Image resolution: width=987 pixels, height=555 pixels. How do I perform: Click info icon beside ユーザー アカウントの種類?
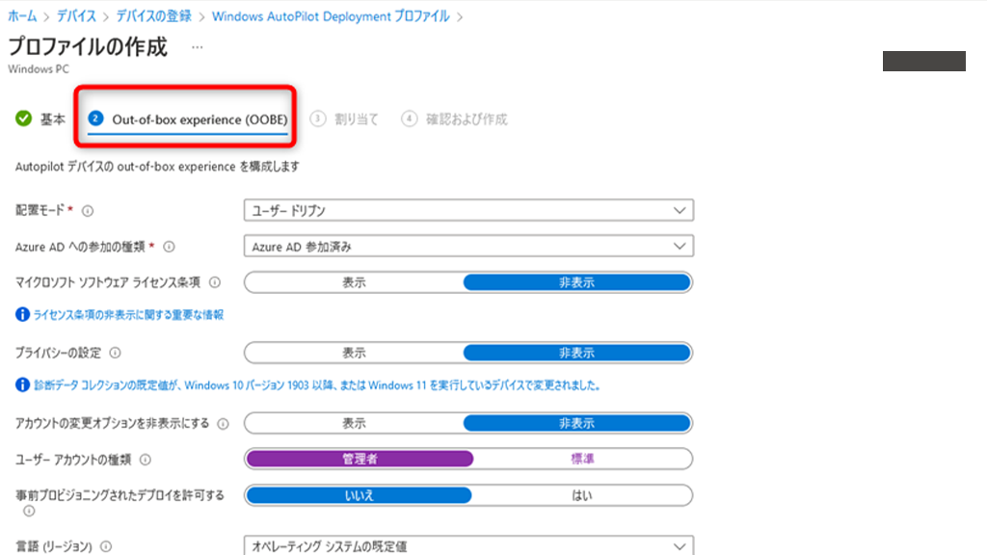click(146, 460)
